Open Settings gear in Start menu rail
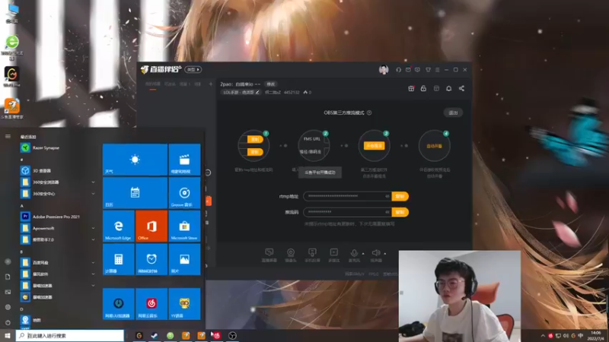This screenshot has width=609, height=342. (8, 307)
